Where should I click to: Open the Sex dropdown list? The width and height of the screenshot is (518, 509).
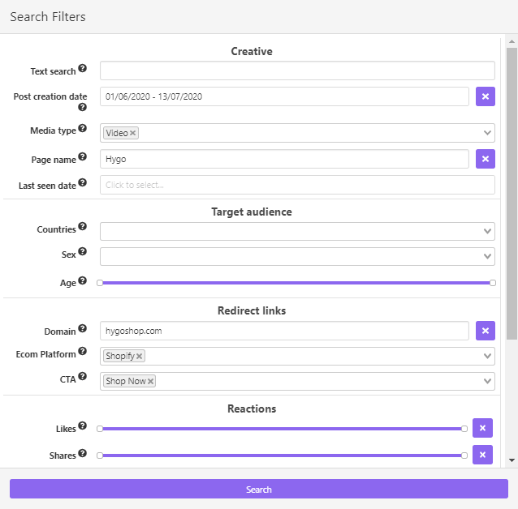point(487,256)
